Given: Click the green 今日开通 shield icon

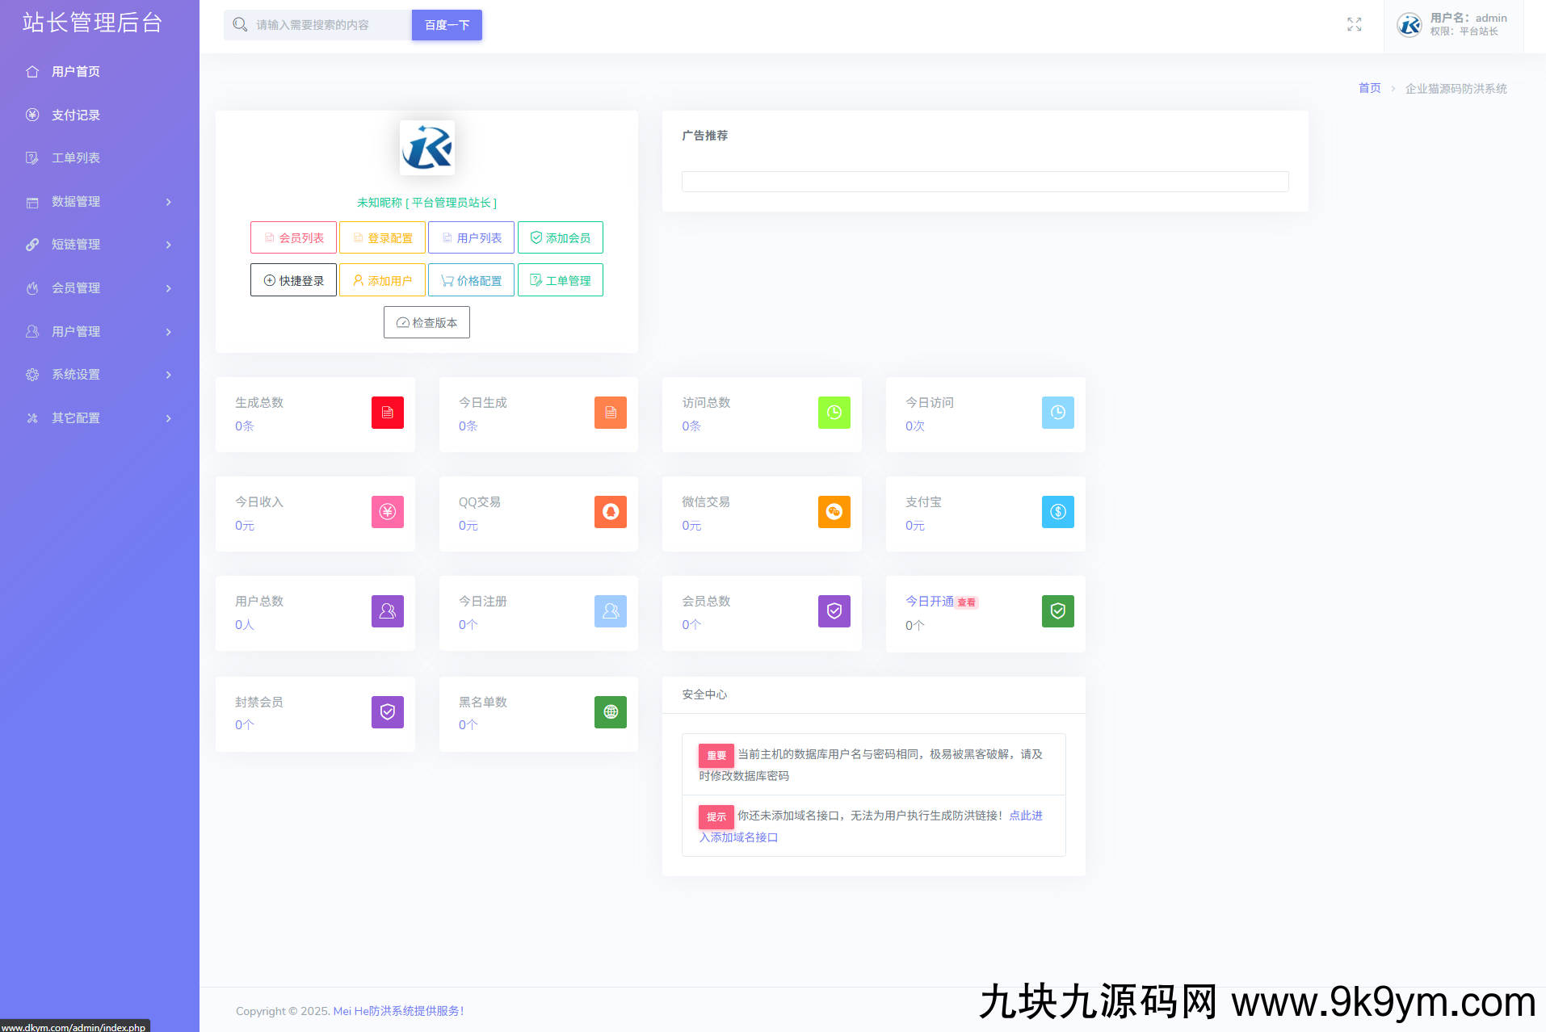Looking at the screenshot, I should (x=1058, y=611).
